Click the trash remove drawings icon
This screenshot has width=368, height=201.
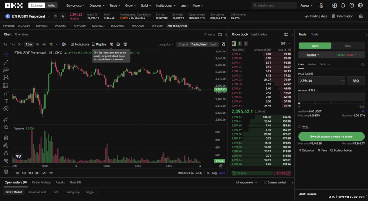[6, 172]
